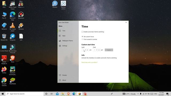Screen dimensions: 171x96
Task: Open the notification center
Action: coord(168,94)
